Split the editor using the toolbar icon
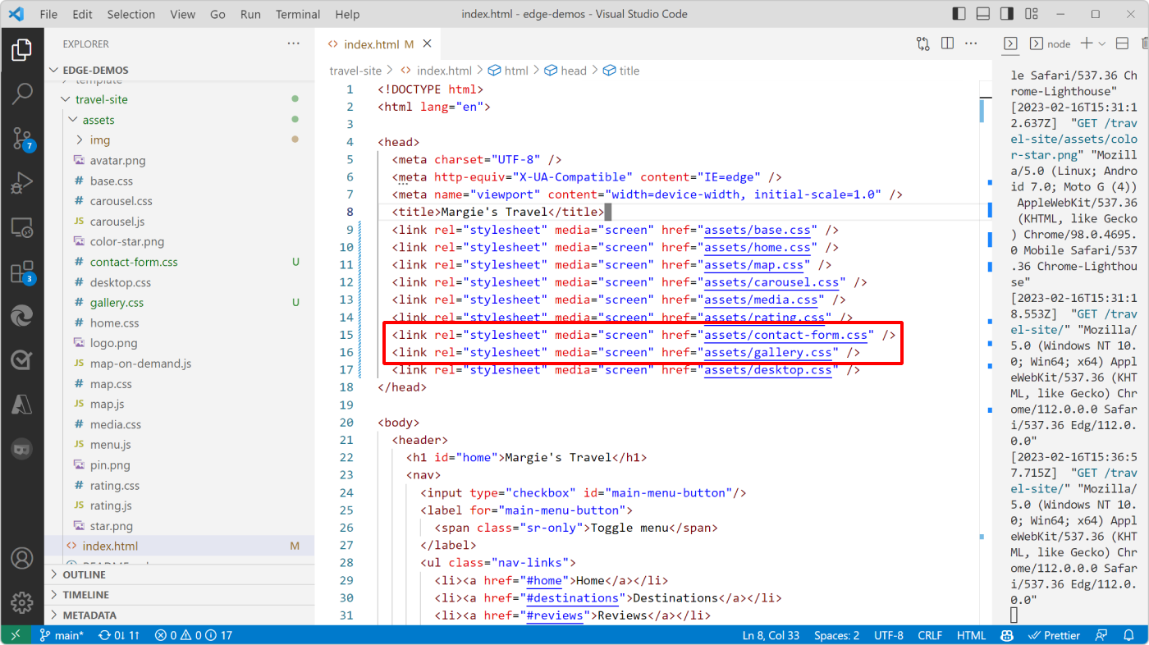 pyautogui.click(x=945, y=43)
